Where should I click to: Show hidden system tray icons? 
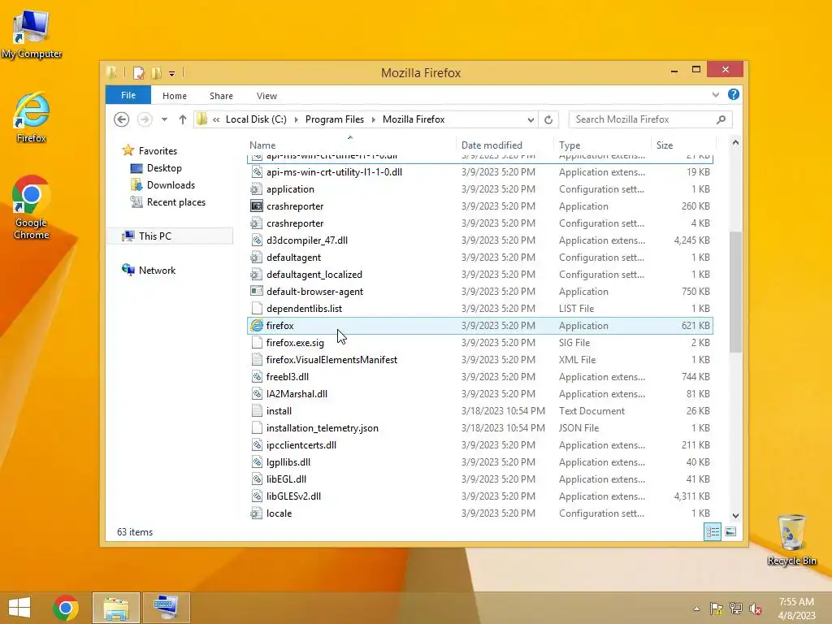696,609
